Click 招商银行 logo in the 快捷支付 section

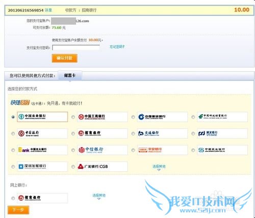click(x=103, y=133)
